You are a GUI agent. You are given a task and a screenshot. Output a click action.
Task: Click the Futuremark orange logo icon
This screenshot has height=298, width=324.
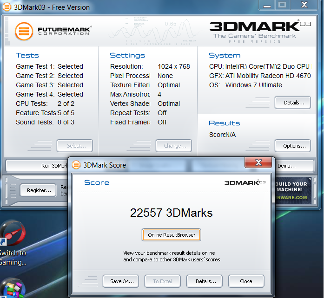tap(24, 32)
